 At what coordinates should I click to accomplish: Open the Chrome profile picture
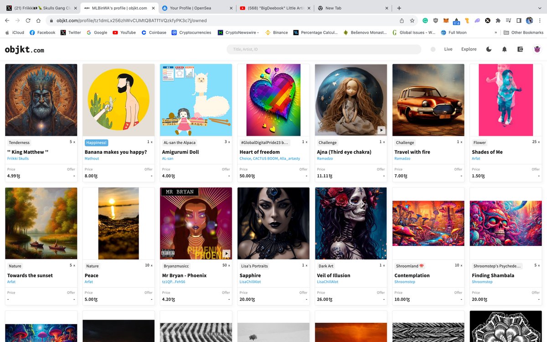pos(529,21)
